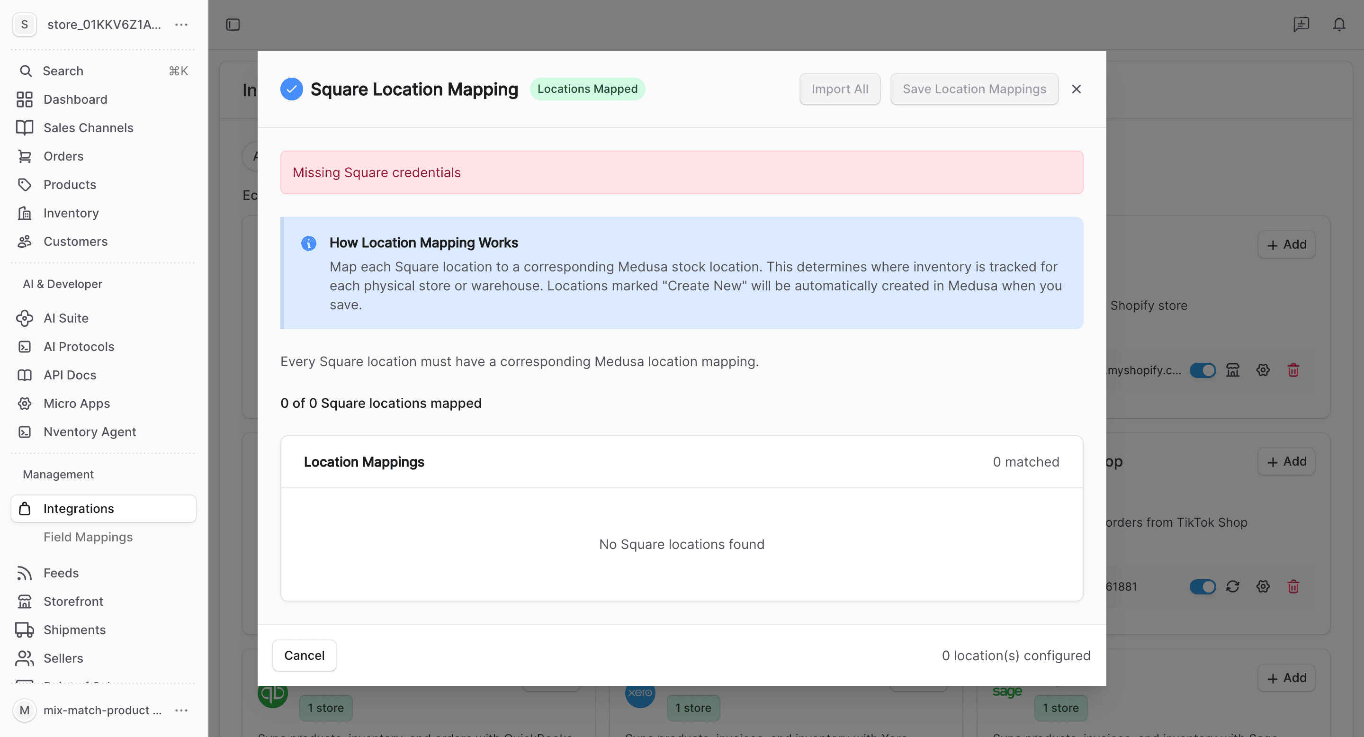1364x737 pixels.
Task: Click Save Location Mappings button
Action: coord(974,89)
